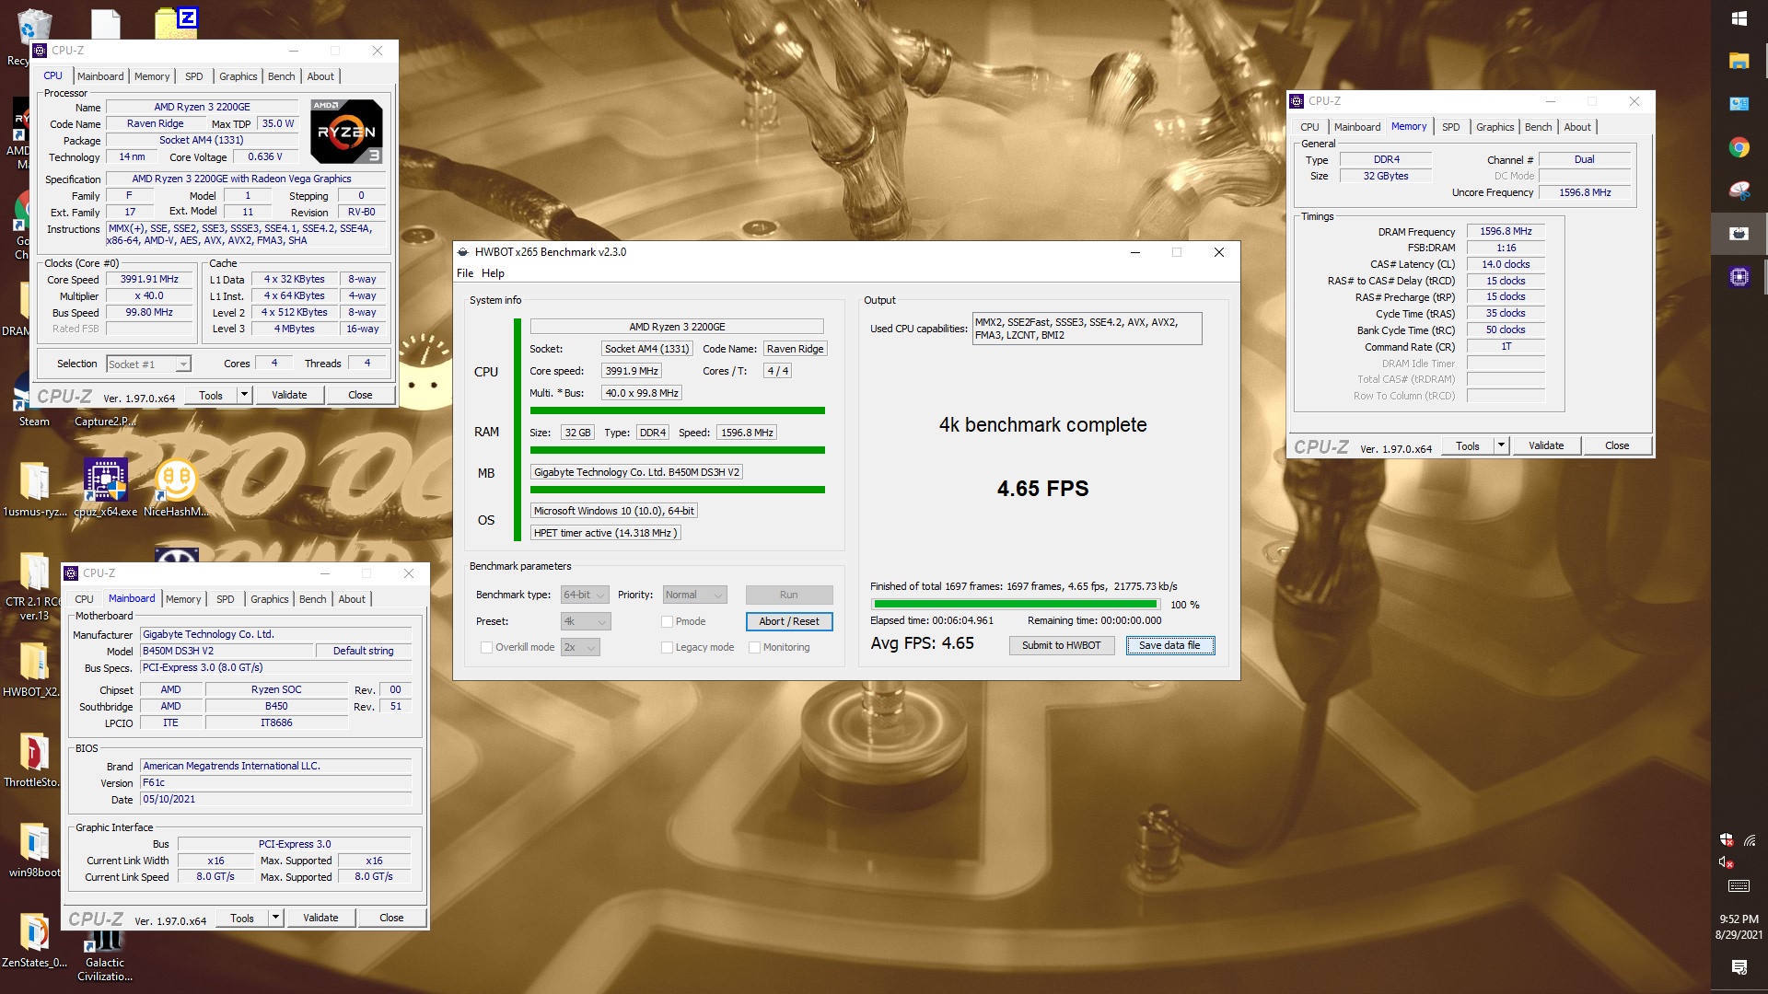Click the muted volume tray icon
This screenshot has height=994, width=1768.
[1727, 862]
